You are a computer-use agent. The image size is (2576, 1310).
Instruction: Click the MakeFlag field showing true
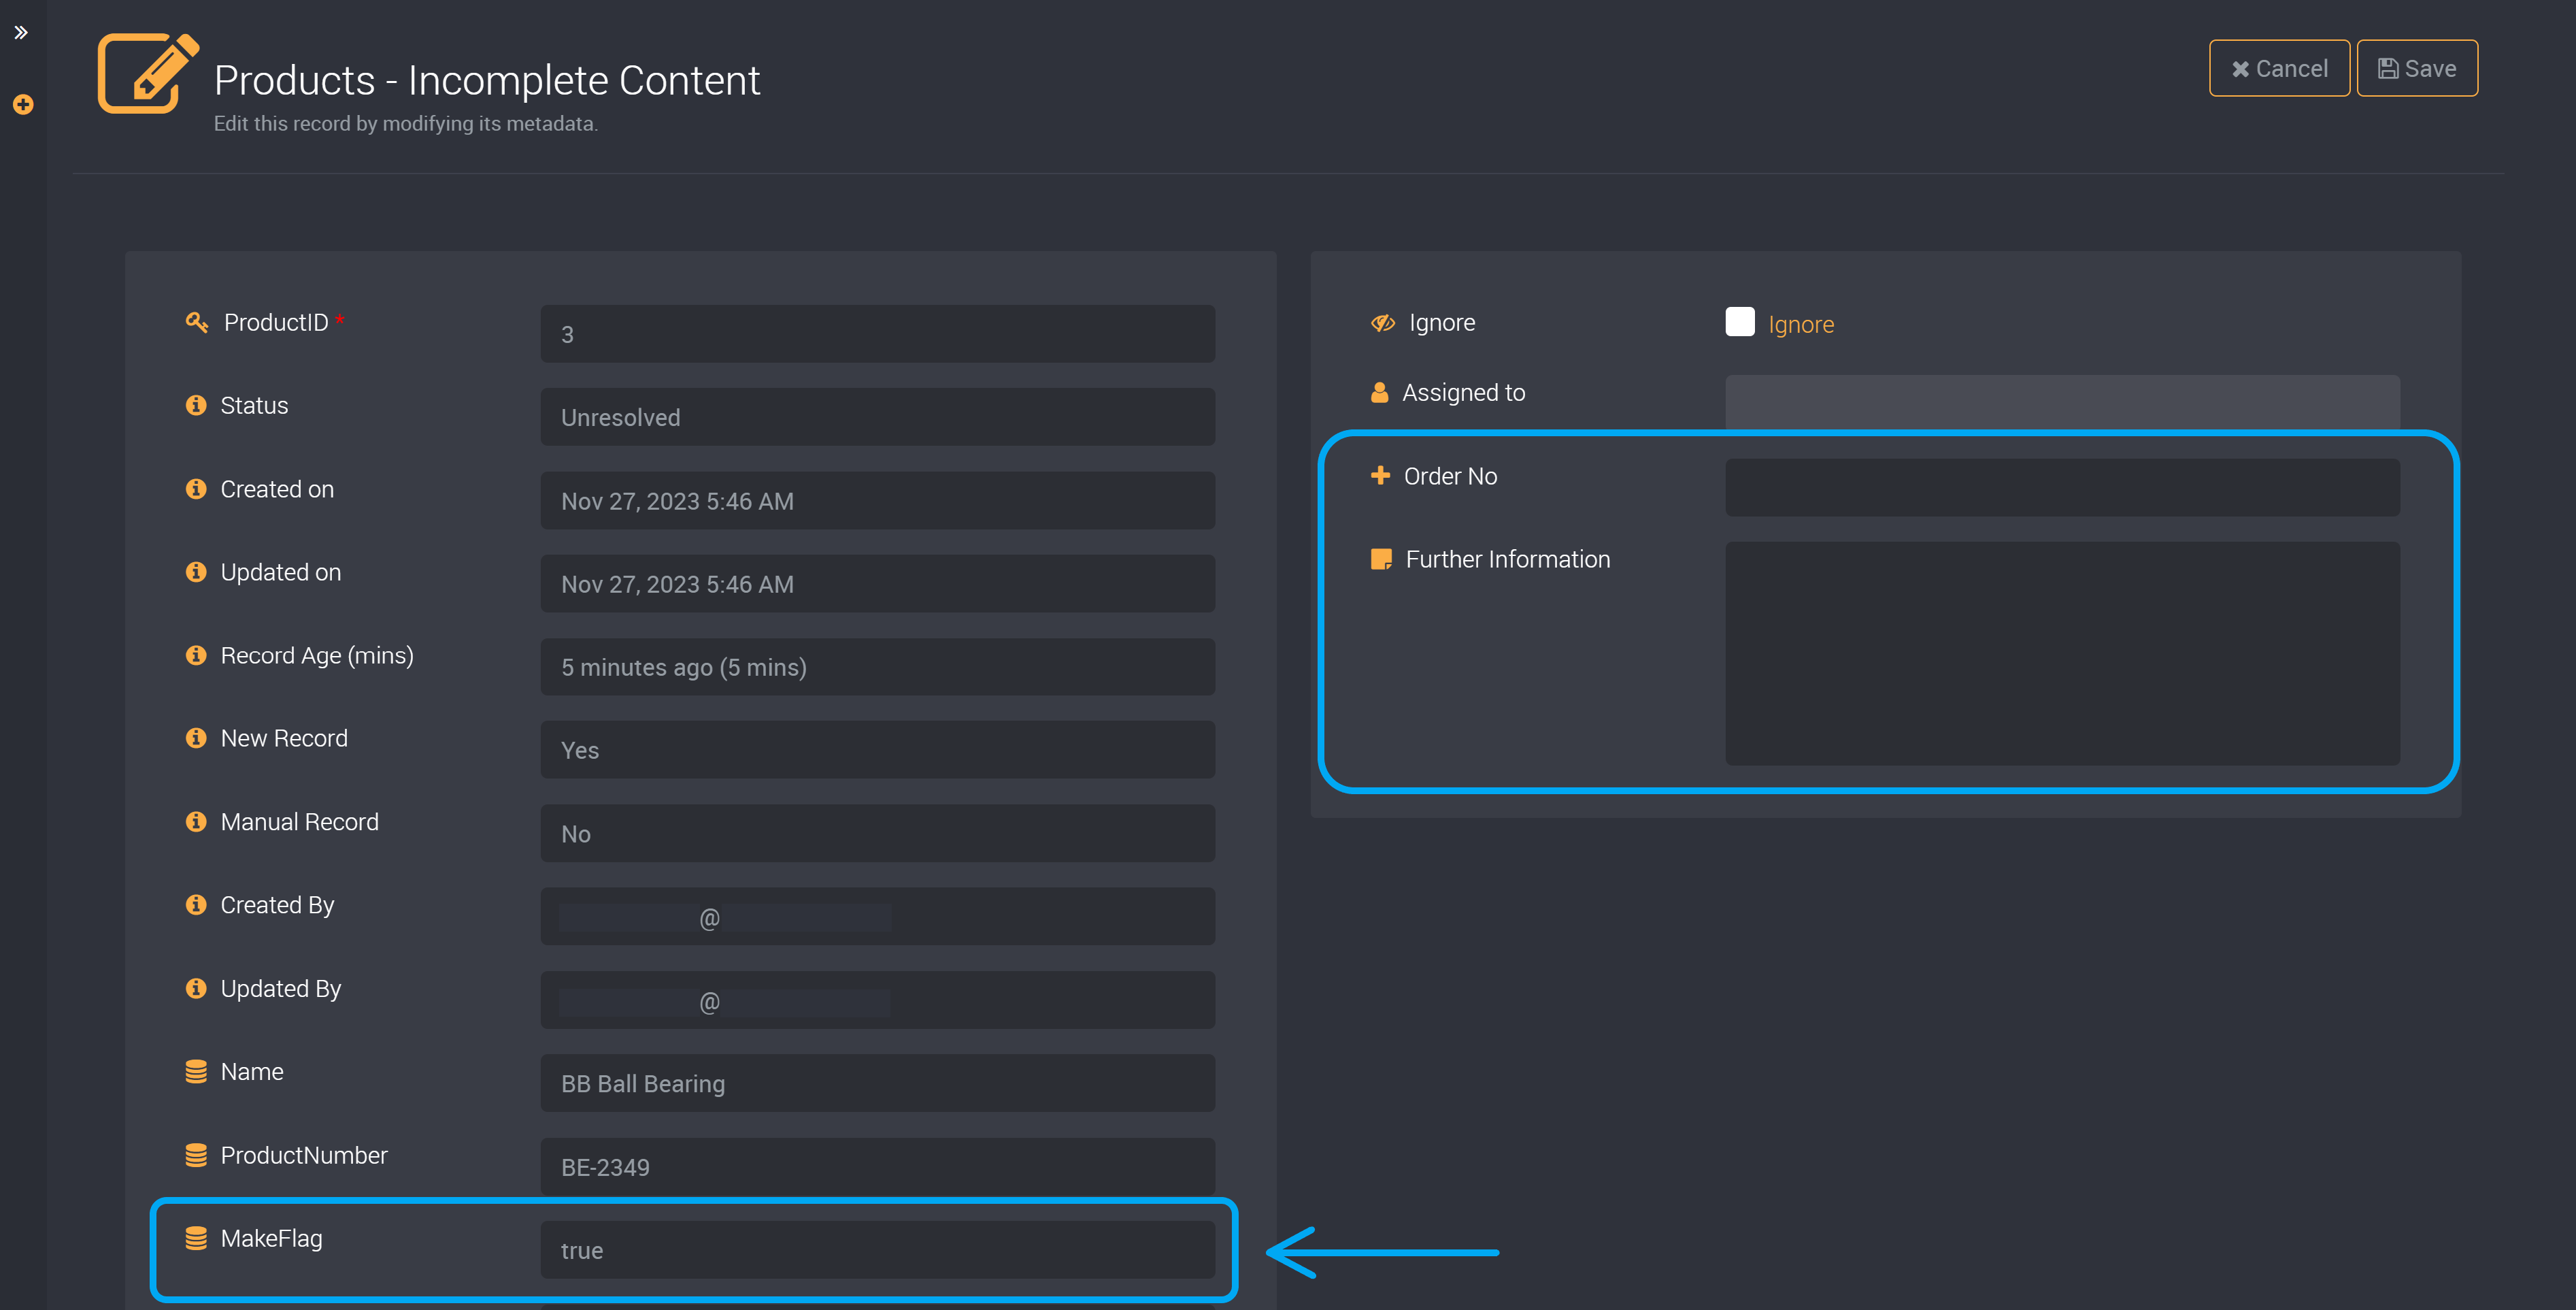coord(878,1250)
